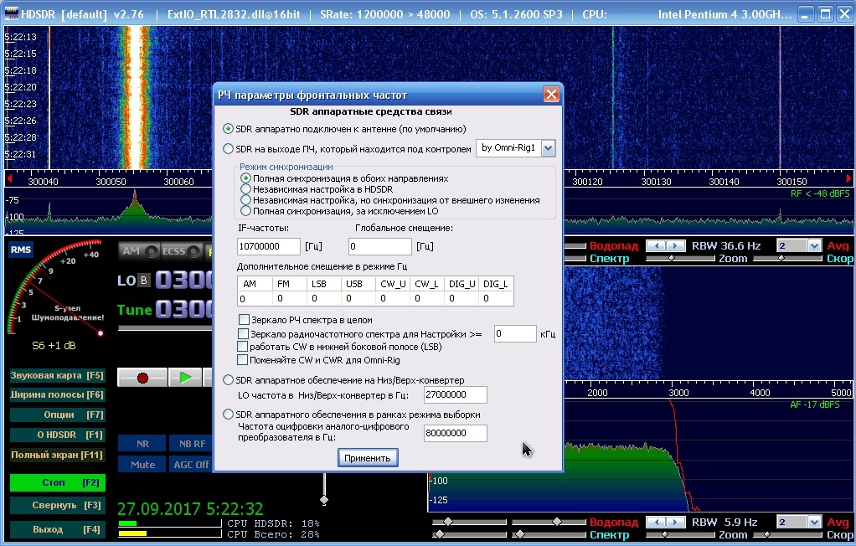This screenshot has height=546, width=856.
Task: Click the red right arrow on frequency scale
Action: coord(848,178)
